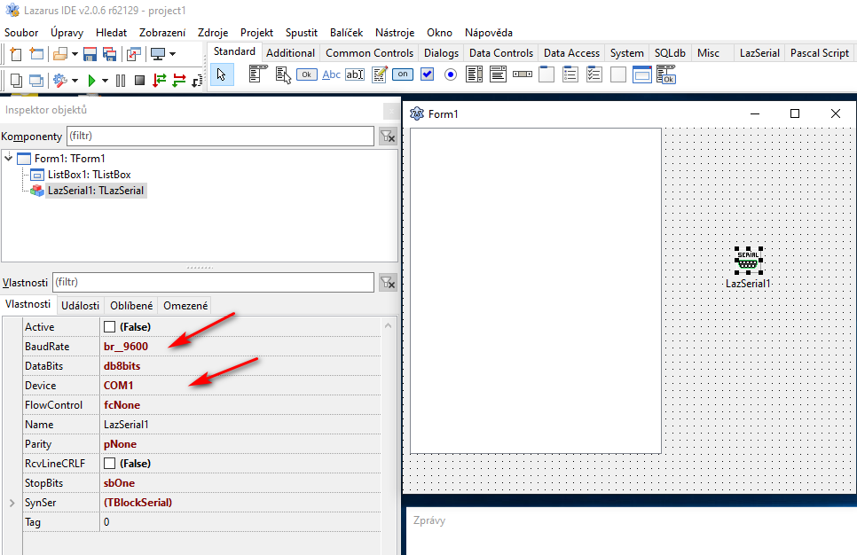This screenshot has width=857, height=555.
Task: Clear the Vlastnosti filter with funnel button
Action: coord(388,283)
